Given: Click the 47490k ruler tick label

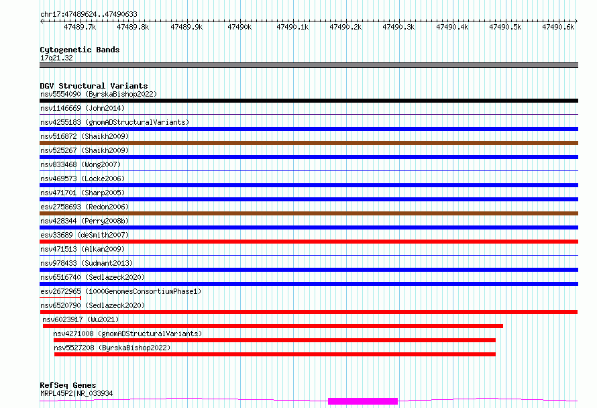Looking at the screenshot, I should click(239, 27).
